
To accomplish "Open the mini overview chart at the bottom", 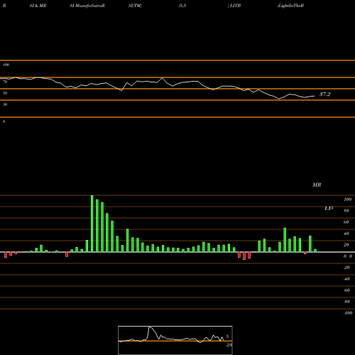I will click(x=175, y=340).
